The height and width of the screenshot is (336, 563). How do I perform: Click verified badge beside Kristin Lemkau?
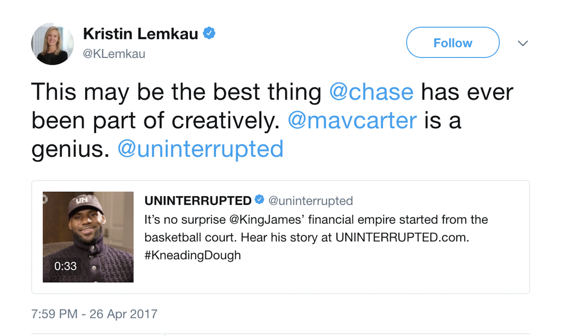pos(209,33)
